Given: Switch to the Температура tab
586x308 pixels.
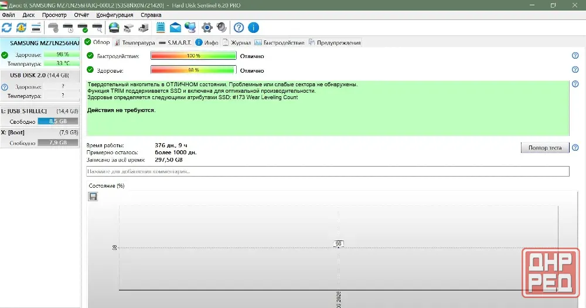Looking at the screenshot, I should click(x=135, y=43).
